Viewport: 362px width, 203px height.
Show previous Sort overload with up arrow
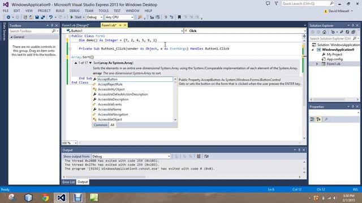(x=76, y=63)
